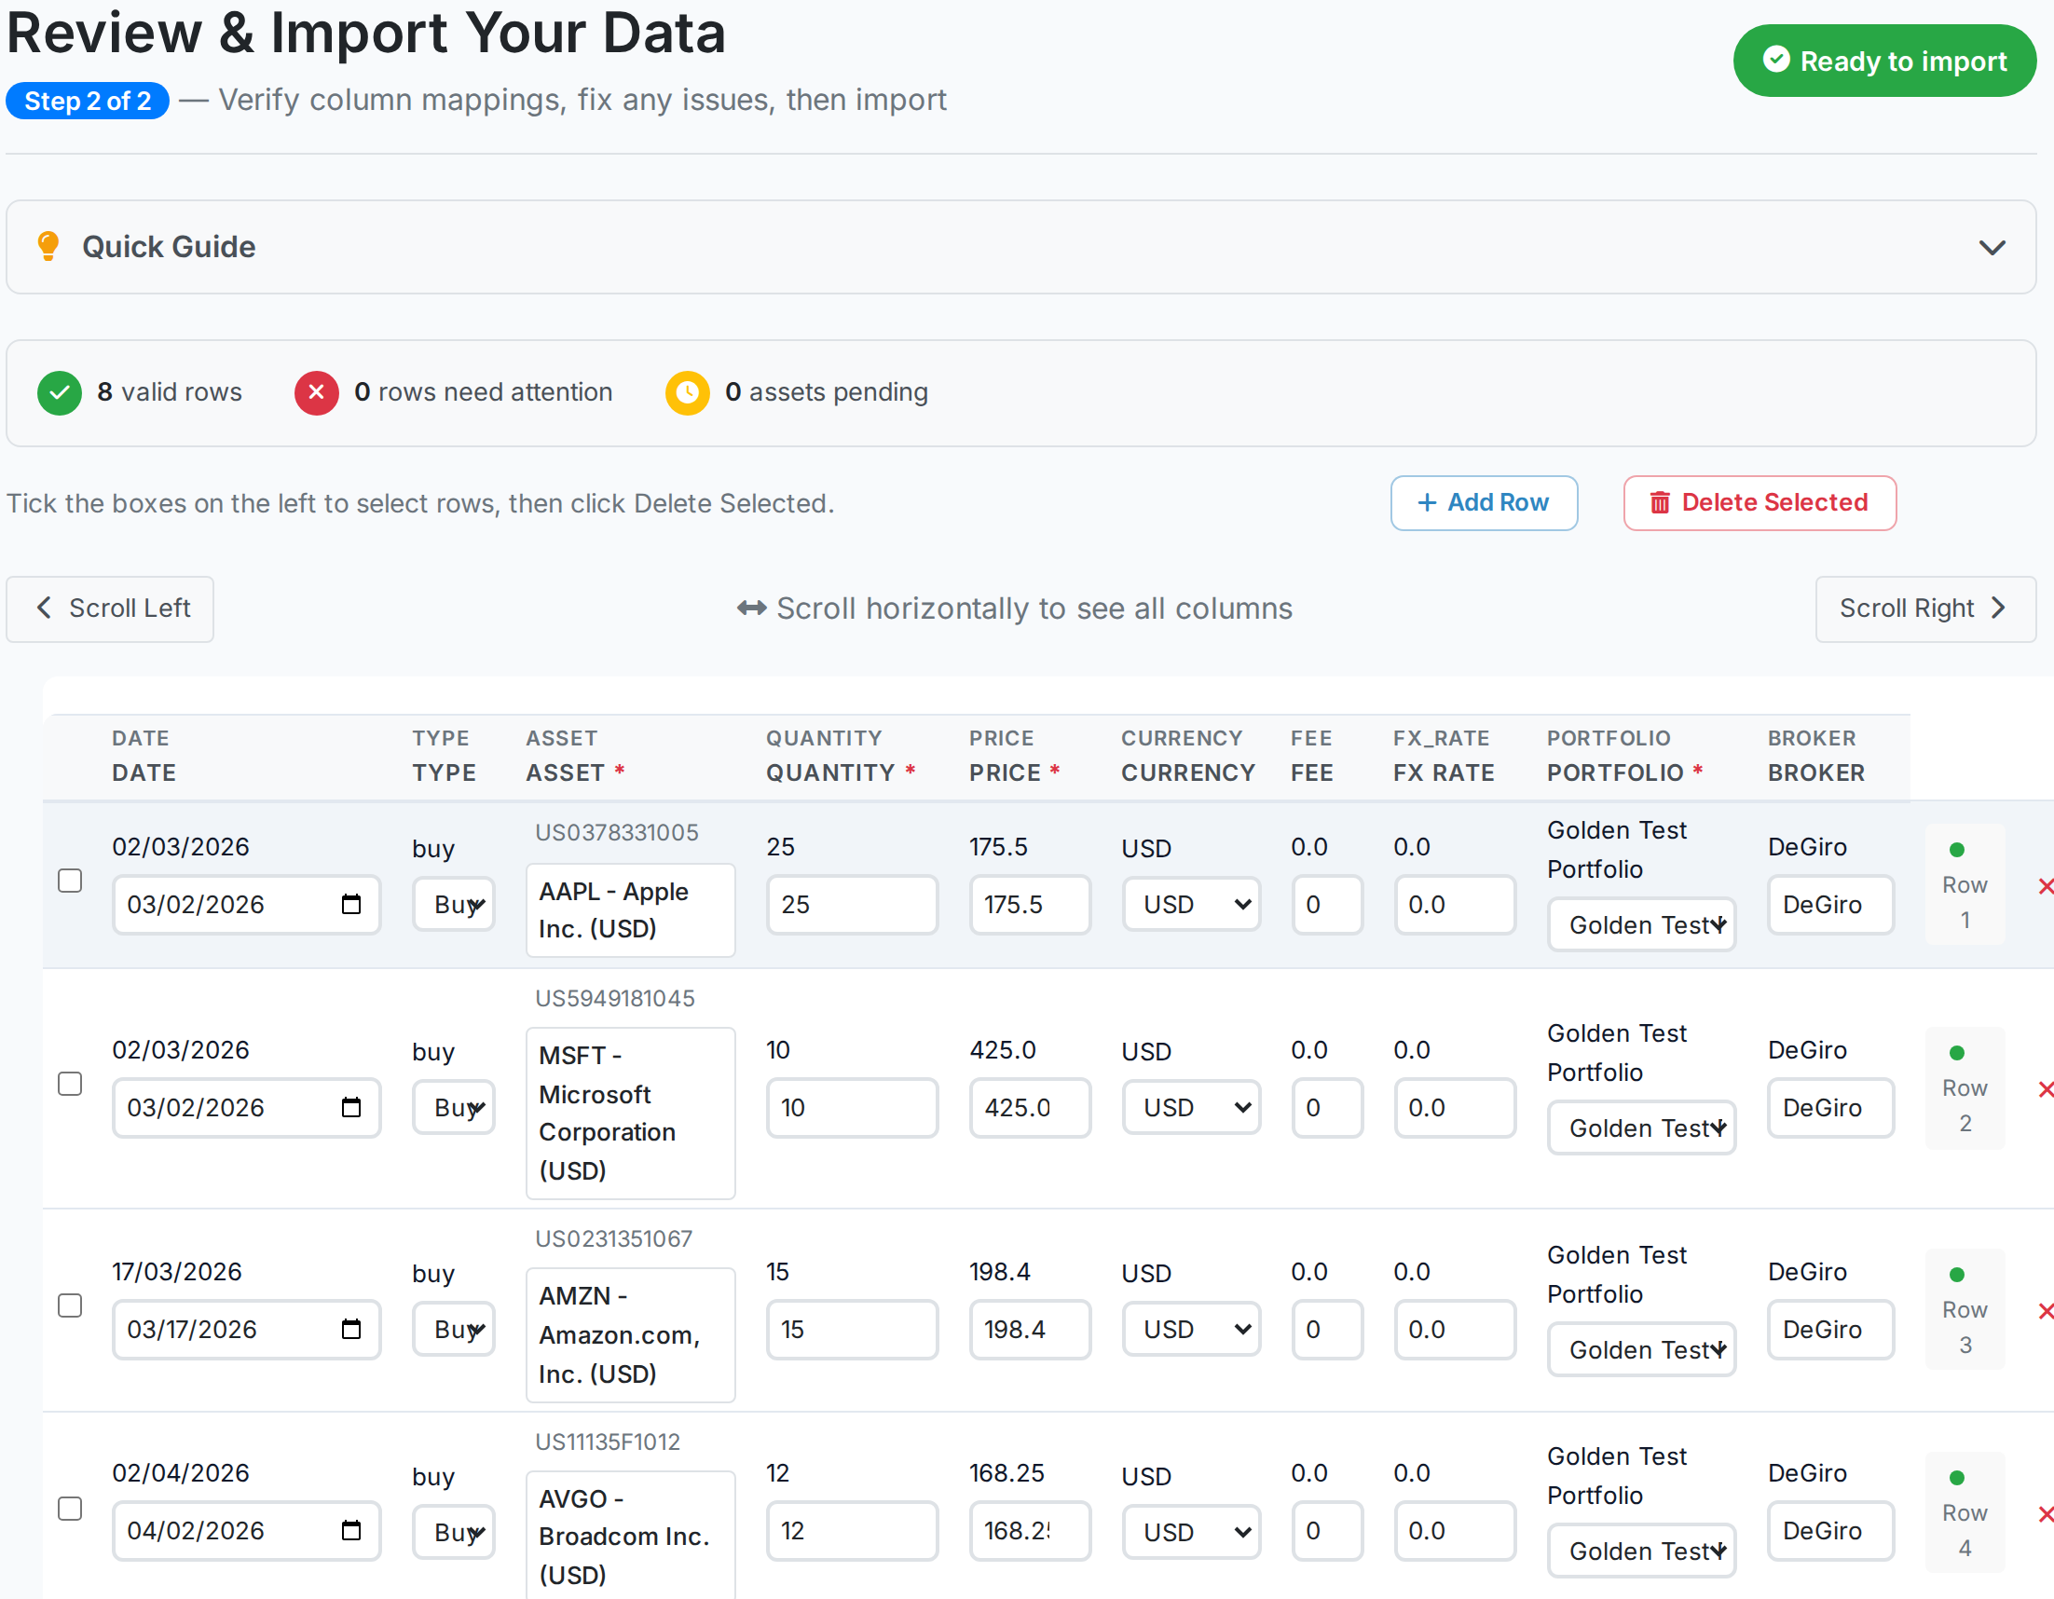Open currency dropdown in Row 4
2054x1599 pixels.
click(1191, 1533)
